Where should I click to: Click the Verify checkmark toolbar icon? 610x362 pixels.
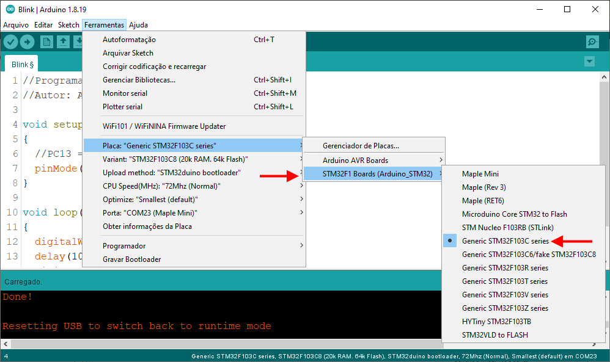(11, 42)
